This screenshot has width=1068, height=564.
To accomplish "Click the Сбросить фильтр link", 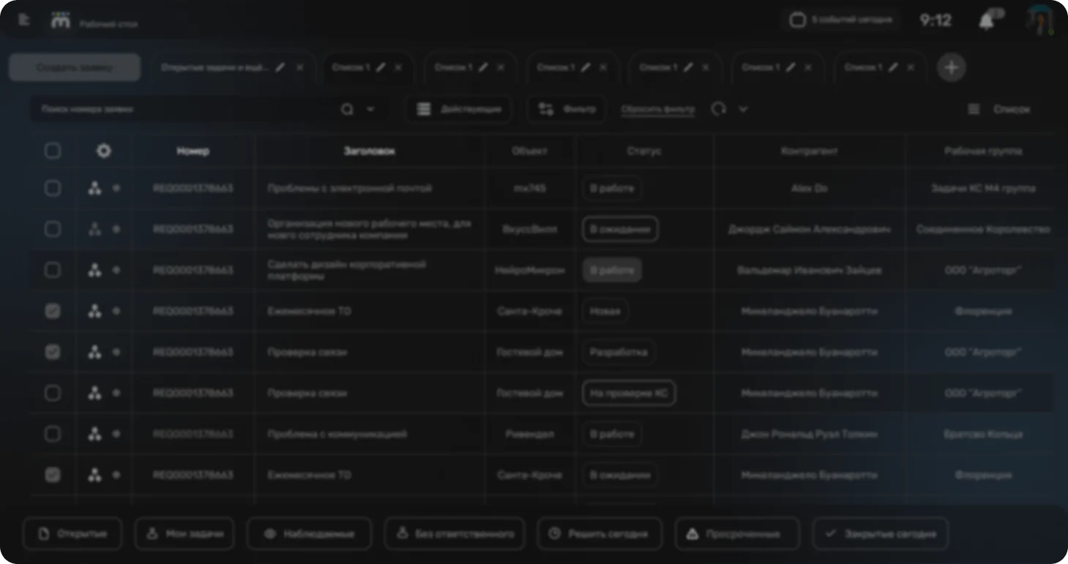I will pos(657,110).
